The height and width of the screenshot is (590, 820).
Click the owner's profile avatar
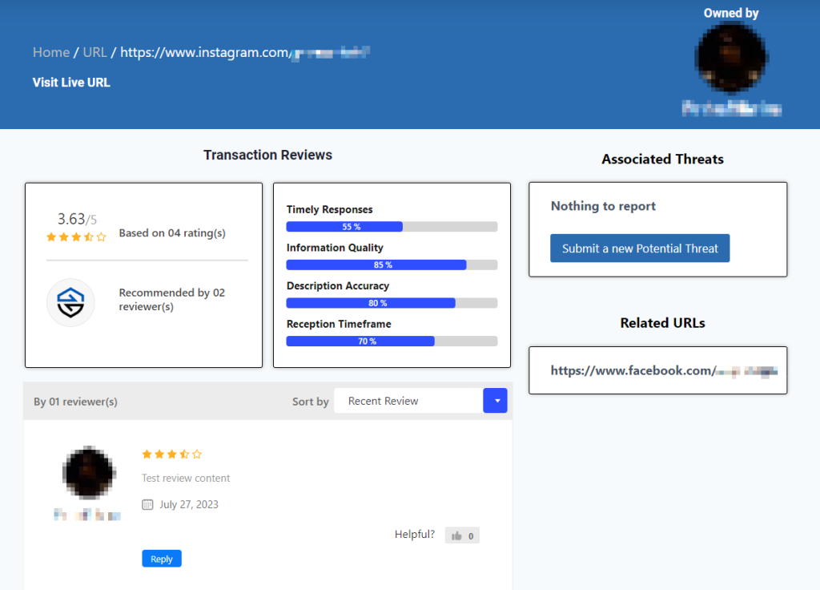730,58
